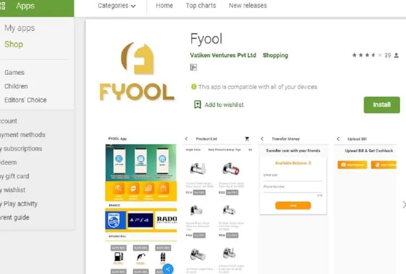Open Games in the sidebar

tap(15, 73)
